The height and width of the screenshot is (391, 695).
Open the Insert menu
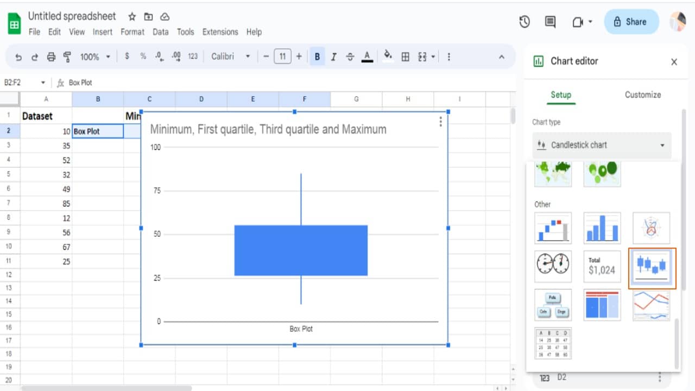tap(103, 32)
